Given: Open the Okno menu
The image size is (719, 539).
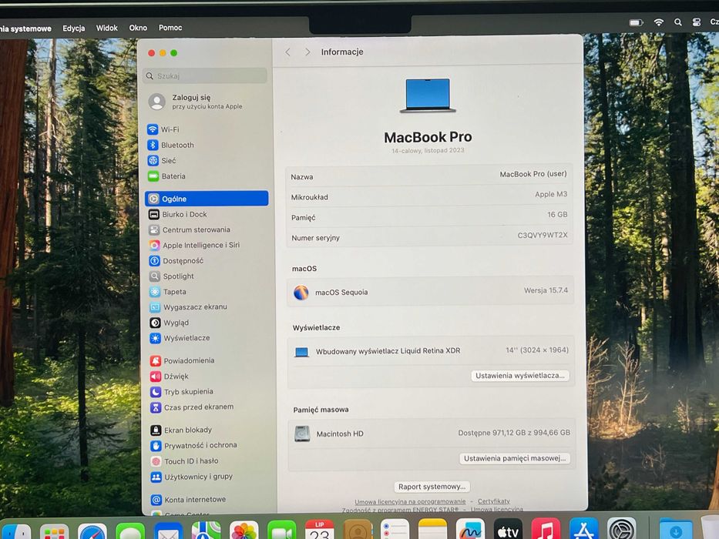Looking at the screenshot, I should (138, 28).
